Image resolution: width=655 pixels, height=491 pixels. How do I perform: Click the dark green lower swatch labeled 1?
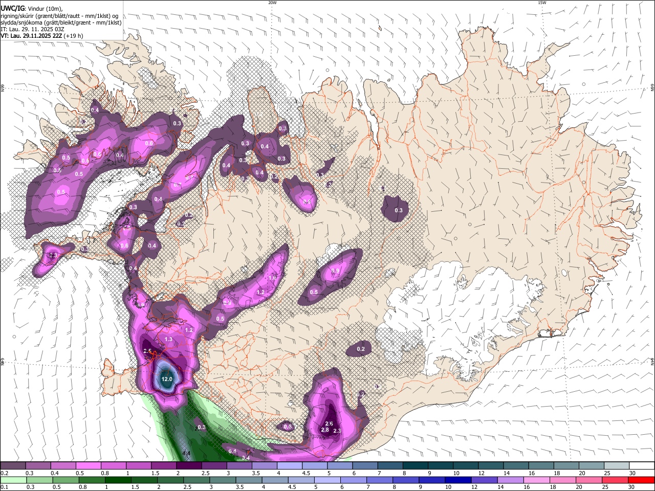pyautogui.click(x=118, y=480)
